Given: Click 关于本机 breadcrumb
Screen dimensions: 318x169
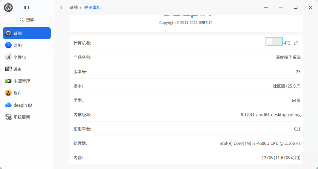Looking at the screenshot, I should (x=92, y=7).
